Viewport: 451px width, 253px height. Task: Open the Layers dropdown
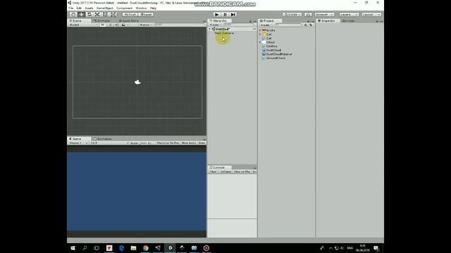[x=349, y=14]
